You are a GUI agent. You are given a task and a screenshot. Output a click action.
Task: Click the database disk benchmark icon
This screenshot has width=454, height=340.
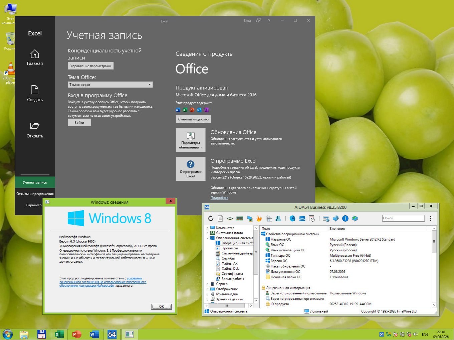point(302,218)
